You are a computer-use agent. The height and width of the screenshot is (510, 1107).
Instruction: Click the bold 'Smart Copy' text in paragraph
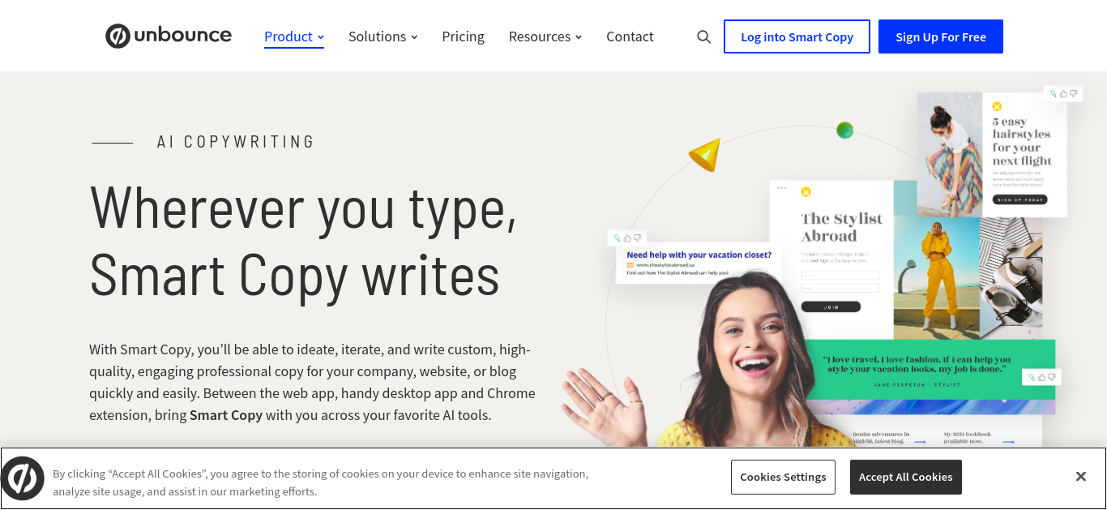tap(226, 415)
